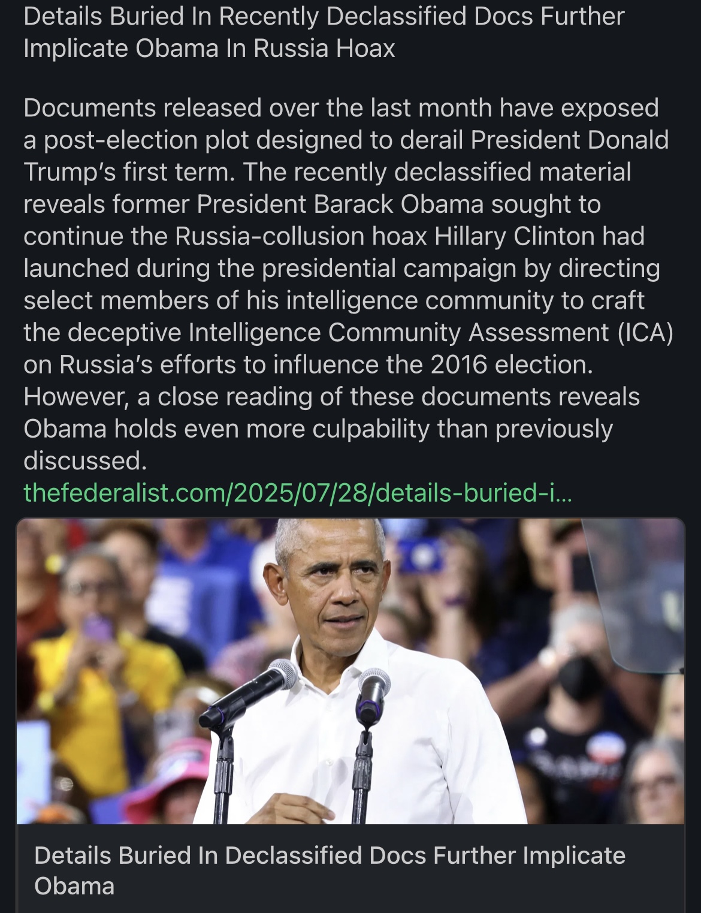Viewport: 701px width, 913px height.
Task: Click the word 'discussed.' ending the post
Action: point(85,460)
